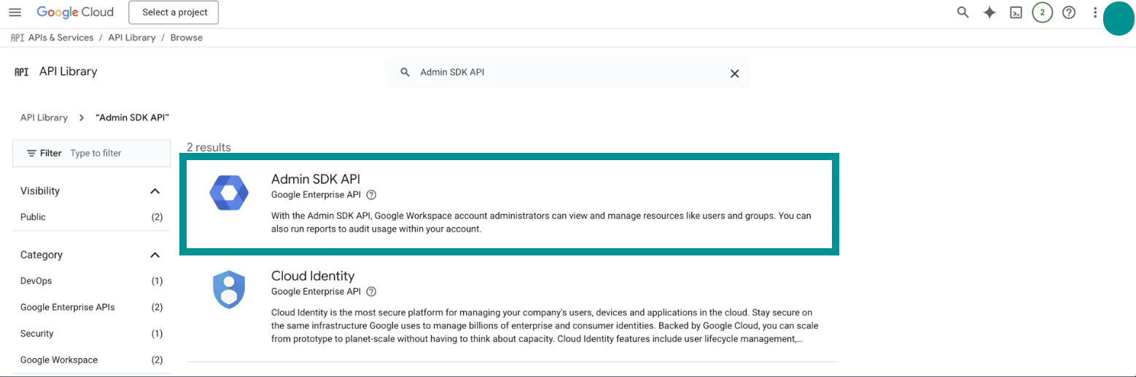Click the Cloud Identity shield logo
The height and width of the screenshot is (377, 1136).
tap(229, 290)
